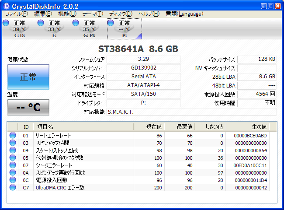Click the しきい値 column header
The height and width of the screenshot is (210, 284).
click(210, 127)
